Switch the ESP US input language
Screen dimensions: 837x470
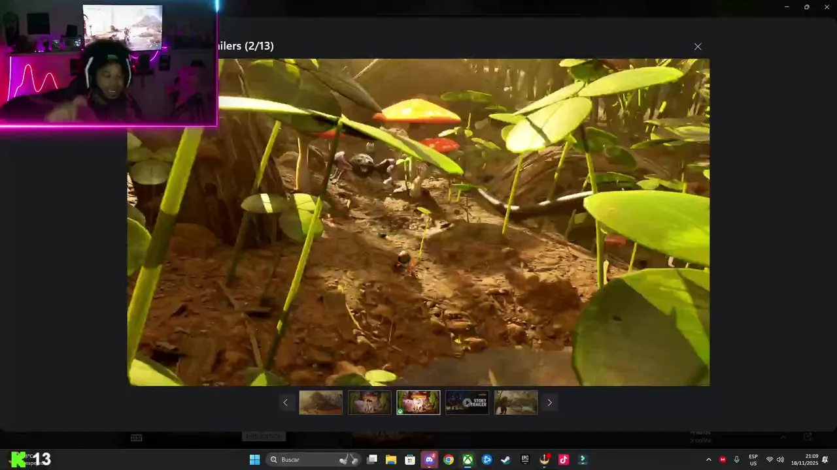click(x=753, y=460)
